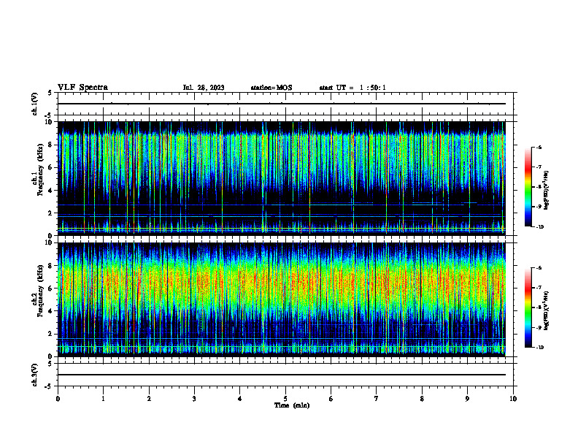Click the "Time (min)" x-axis label

click(x=292, y=405)
